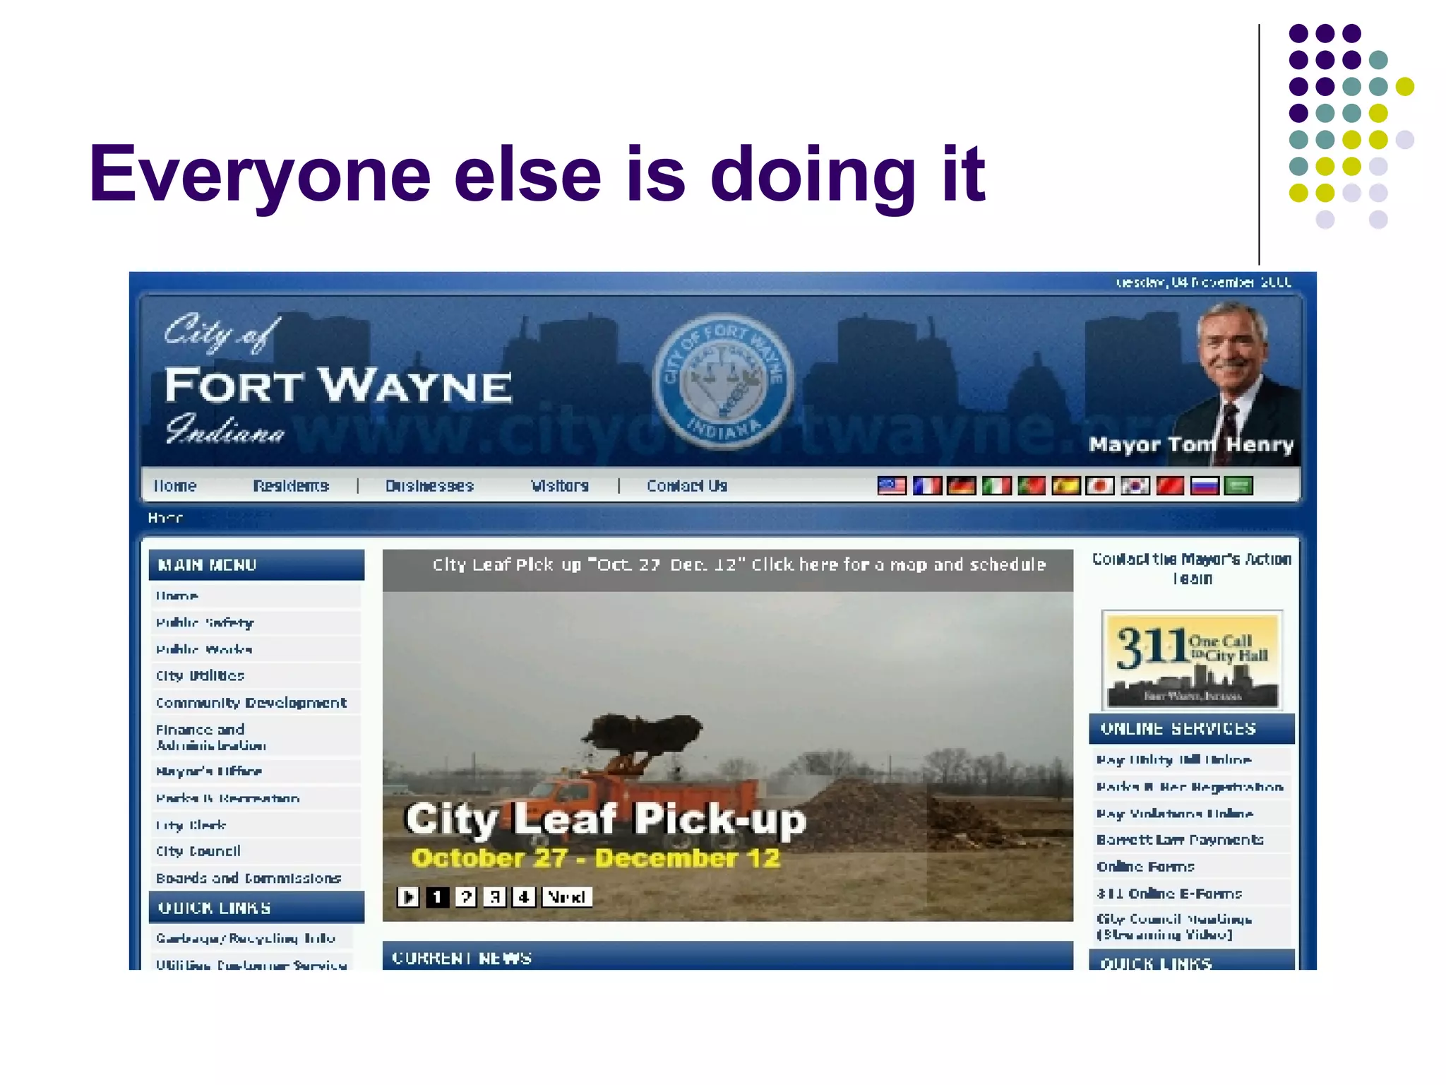Click the 311 One Call City Hall banner
The width and height of the screenshot is (1446, 1085).
[x=1192, y=660]
